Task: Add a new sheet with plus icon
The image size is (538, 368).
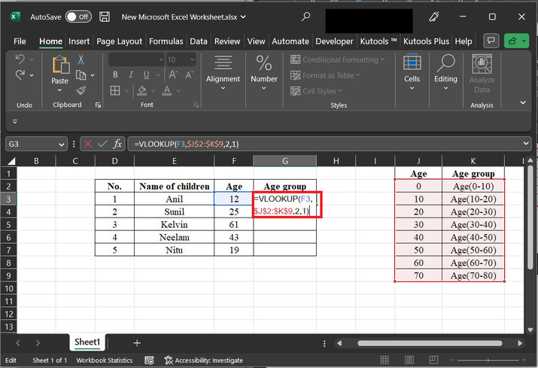Action: (137, 343)
